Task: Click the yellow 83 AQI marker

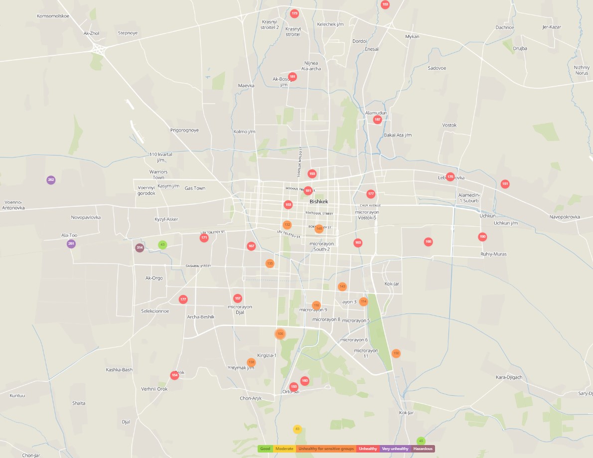Action: pos(297,429)
